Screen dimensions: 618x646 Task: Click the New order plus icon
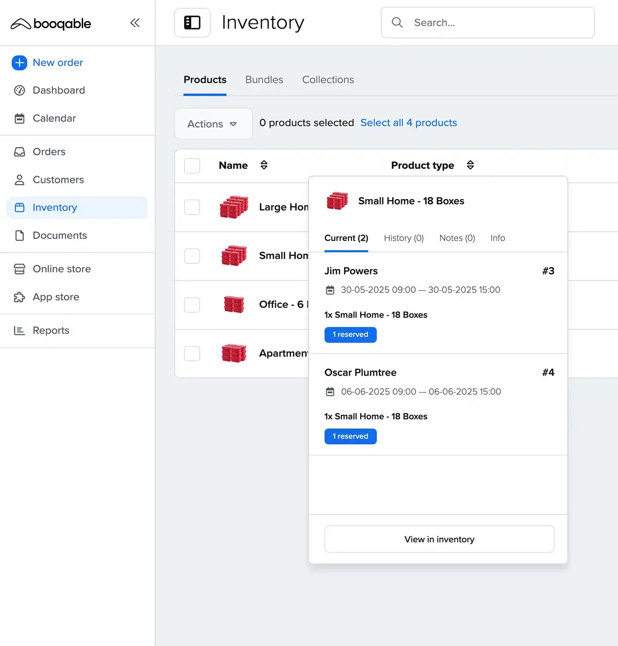click(x=19, y=62)
